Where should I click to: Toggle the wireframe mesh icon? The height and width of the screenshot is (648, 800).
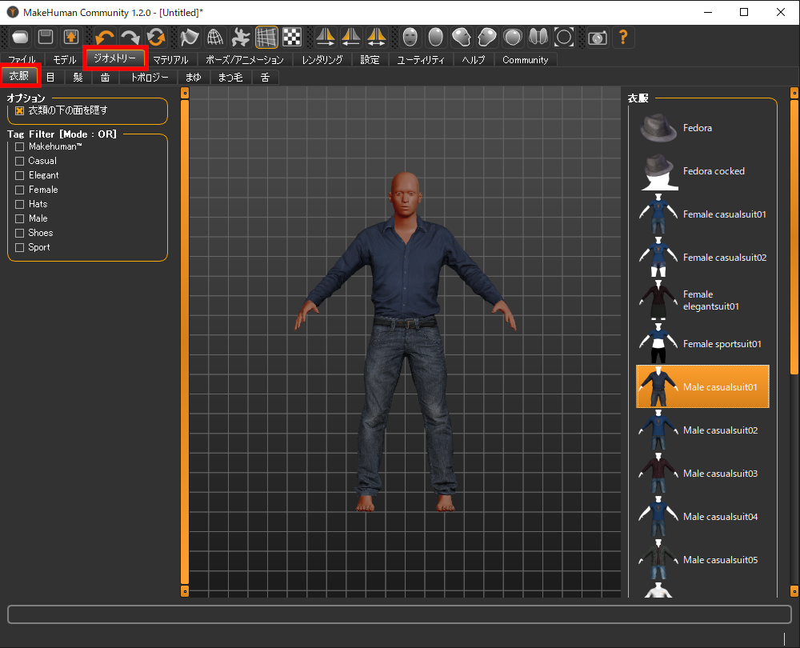coord(215,37)
